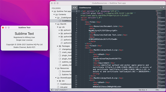Screen dimensions: 166x92
Task: Click the Sublime Text.app folder icon
Action: pos(55,11)
